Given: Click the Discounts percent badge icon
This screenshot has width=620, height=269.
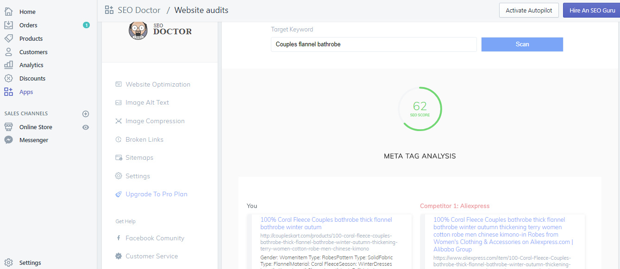Looking at the screenshot, I should pos(8,78).
